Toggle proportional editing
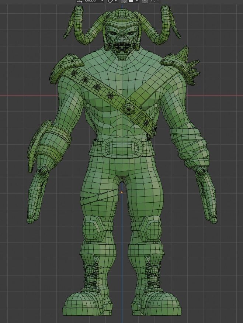Viewport: 243px width, 323px height. coord(145,1)
